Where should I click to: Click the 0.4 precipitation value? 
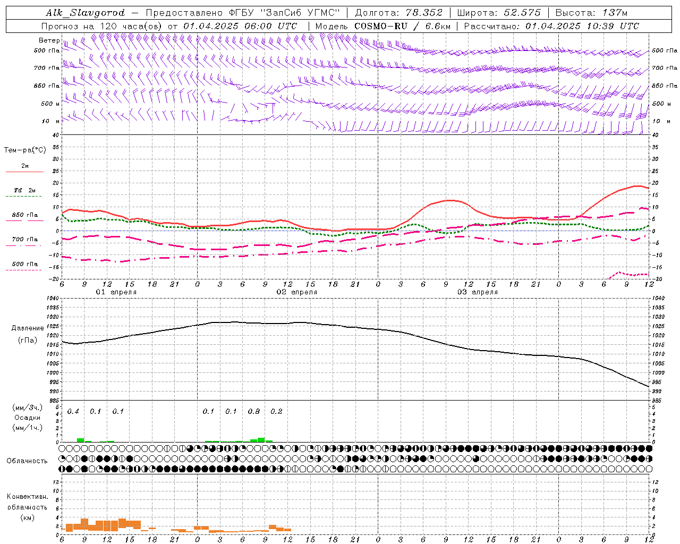pos(73,411)
